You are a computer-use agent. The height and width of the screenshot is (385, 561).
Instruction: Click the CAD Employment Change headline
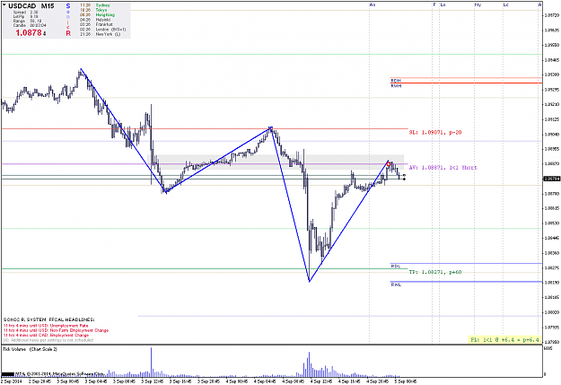pos(46,336)
